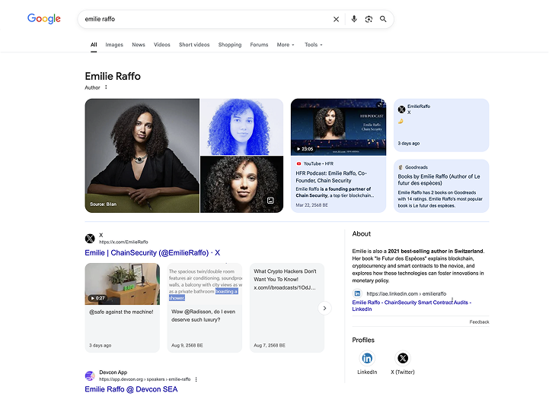Open the LinkedIn profile icon
Image resolution: width=549 pixels, height=396 pixels.
(367, 358)
